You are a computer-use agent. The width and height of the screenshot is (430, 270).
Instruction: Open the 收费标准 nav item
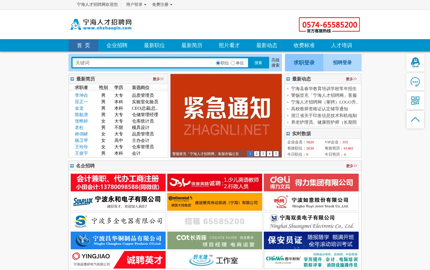(x=304, y=45)
